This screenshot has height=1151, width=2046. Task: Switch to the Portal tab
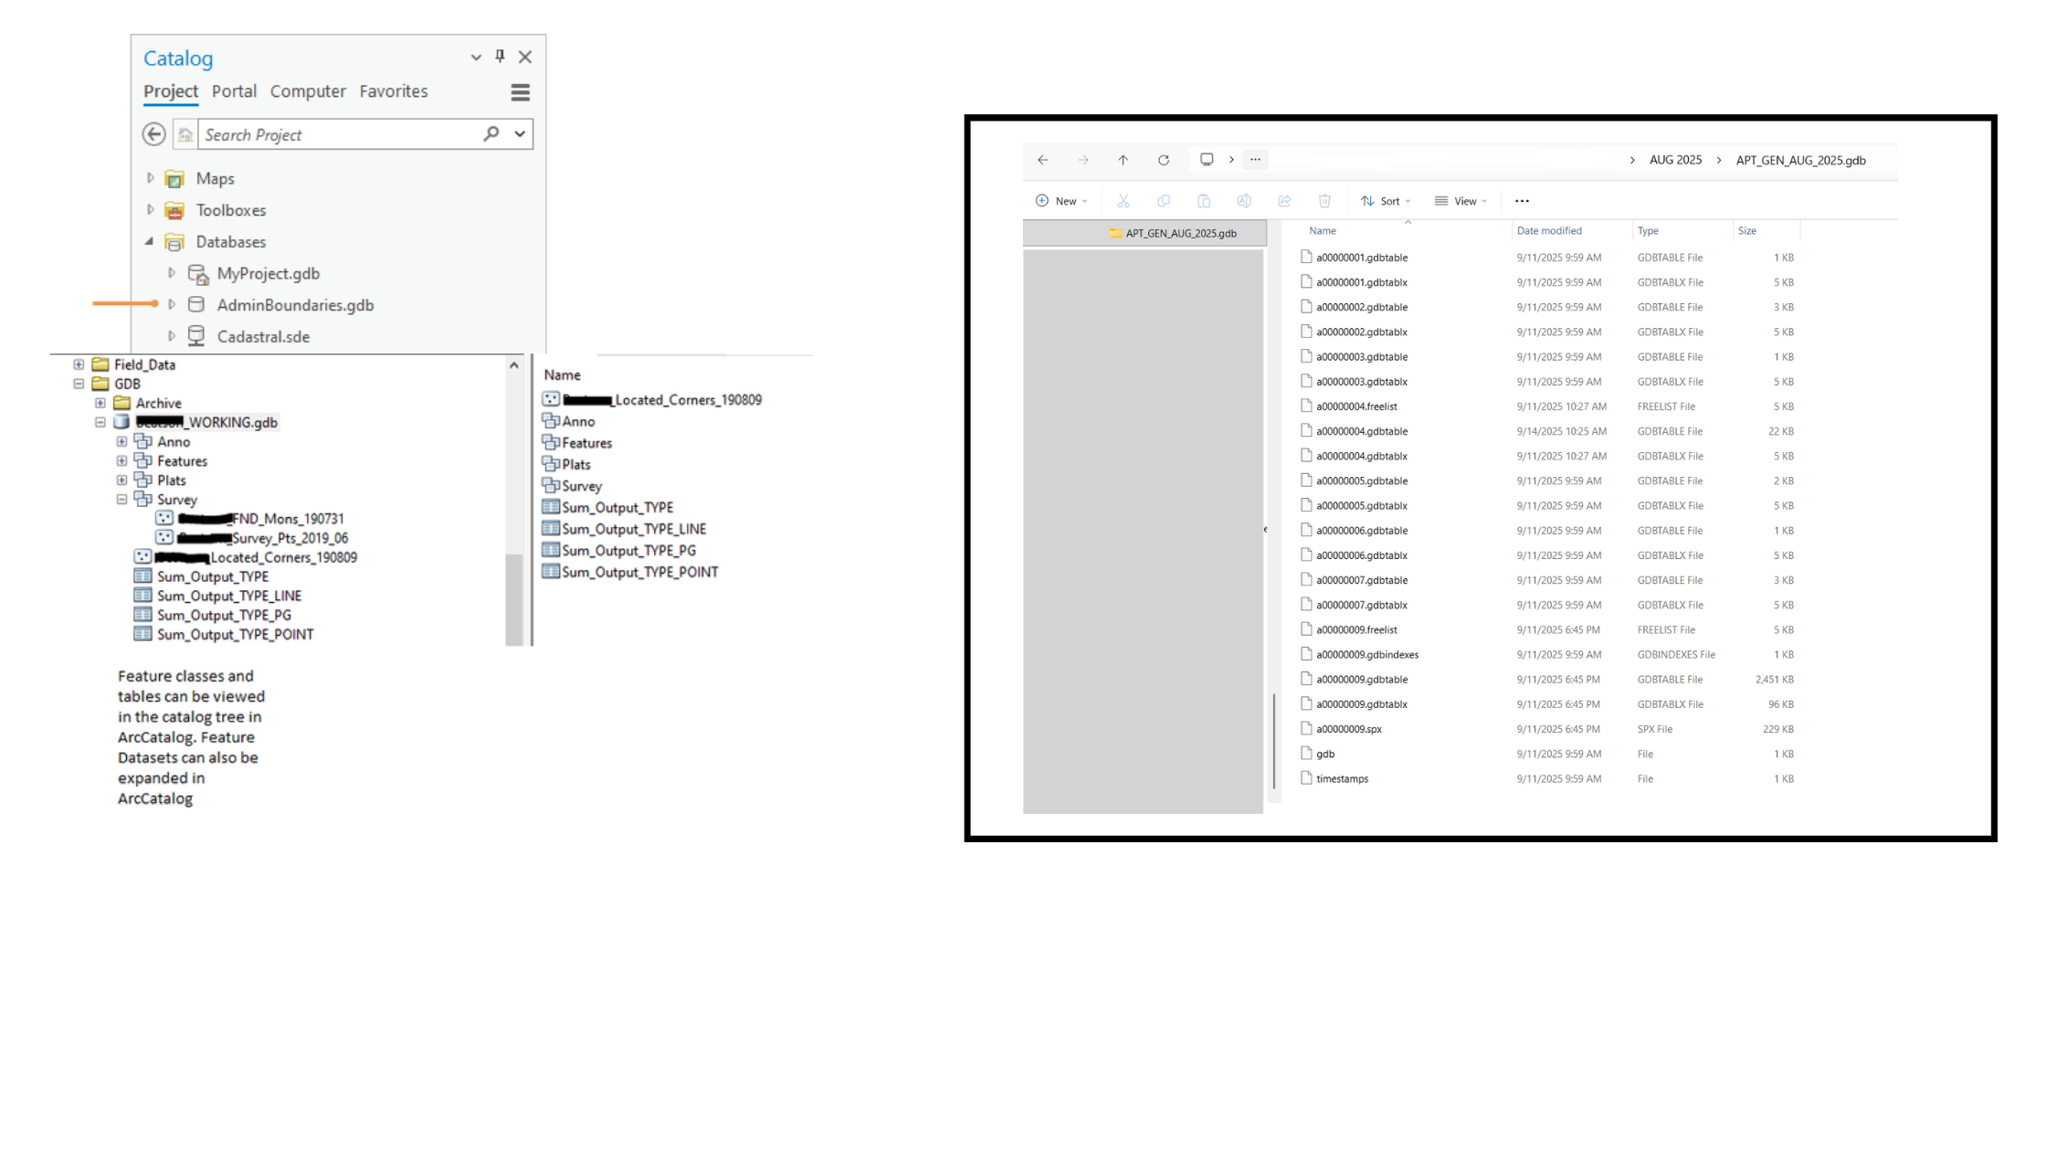pos(234,91)
